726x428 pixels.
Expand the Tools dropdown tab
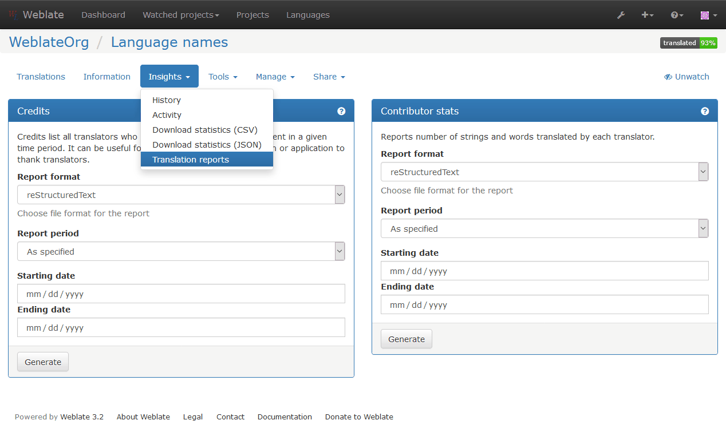[x=223, y=77]
